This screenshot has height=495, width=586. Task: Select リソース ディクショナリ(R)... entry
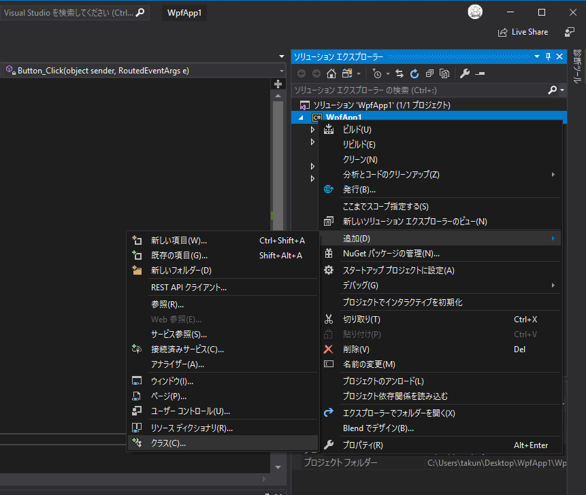(x=223, y=428)
